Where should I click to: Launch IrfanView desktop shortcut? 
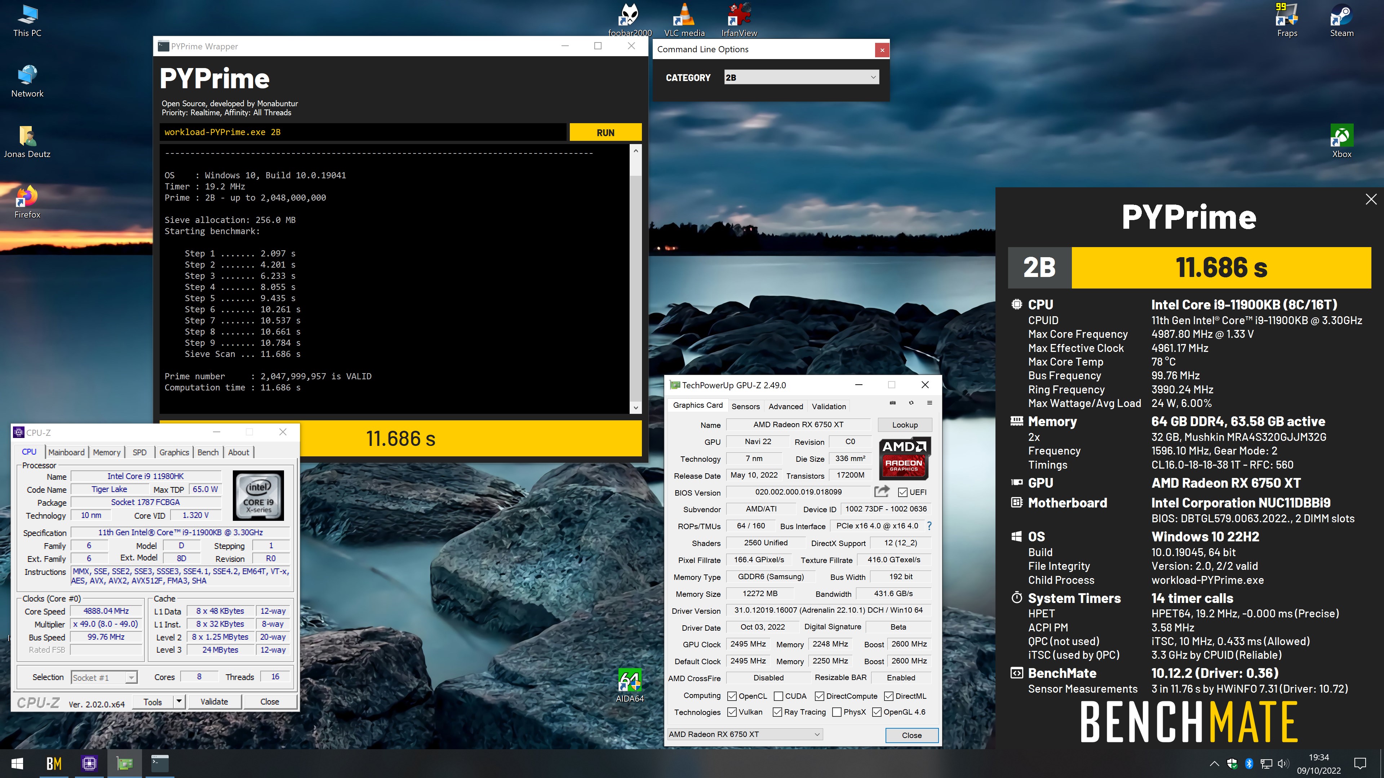[739, 21]
